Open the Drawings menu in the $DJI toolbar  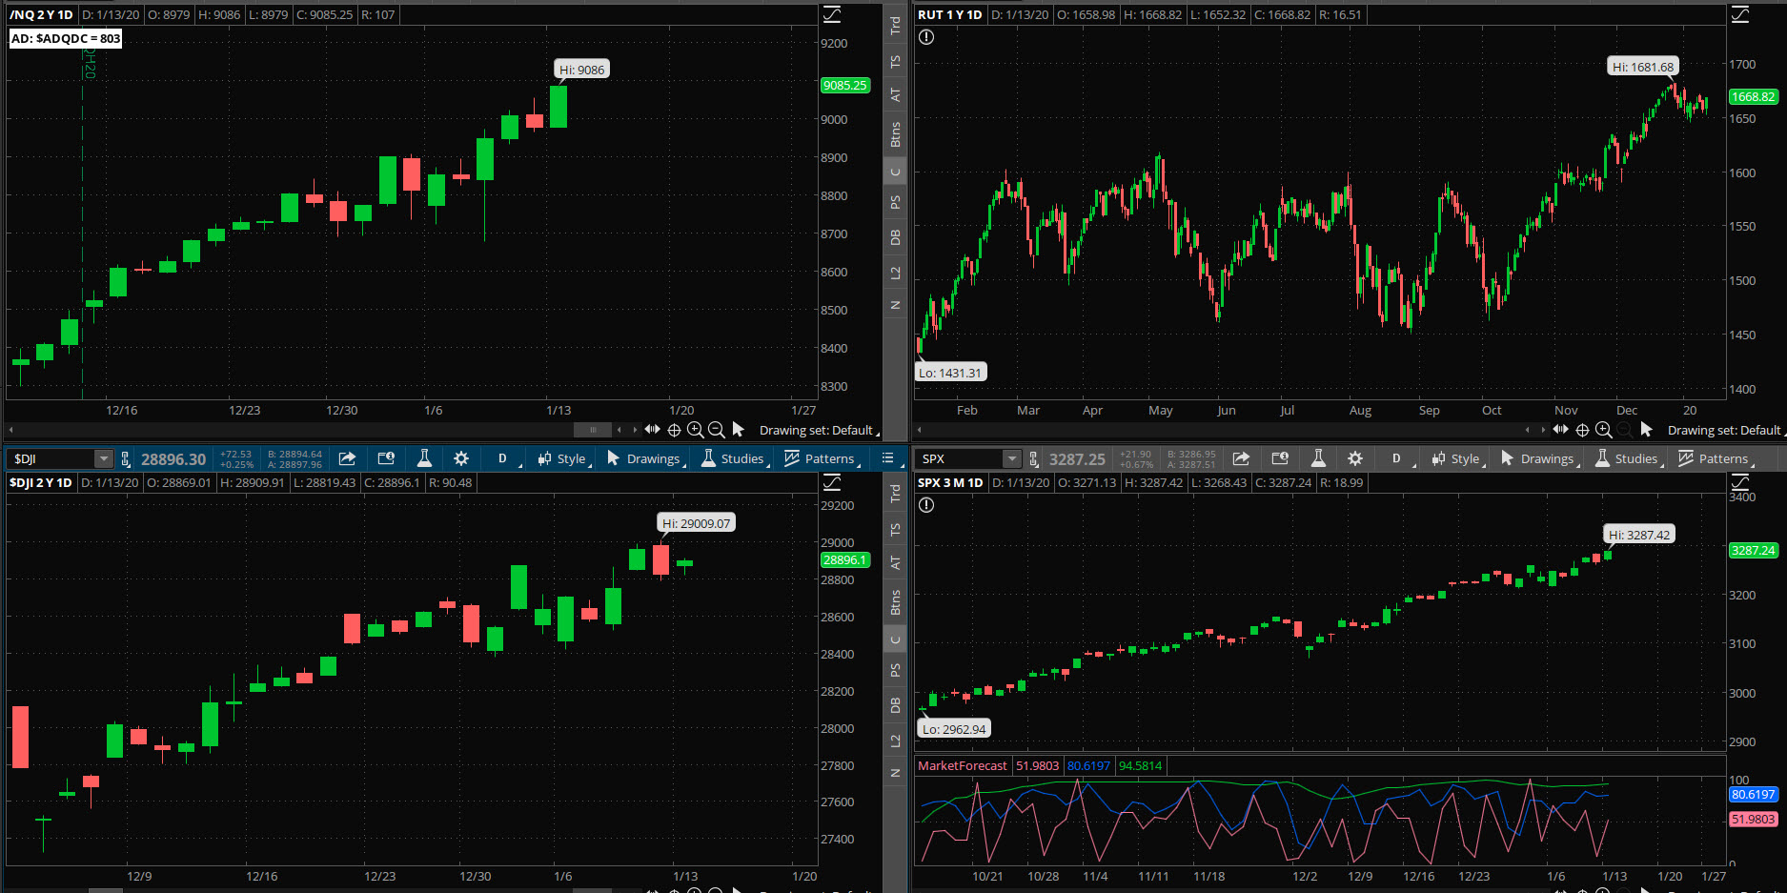[x=645, y=458]
